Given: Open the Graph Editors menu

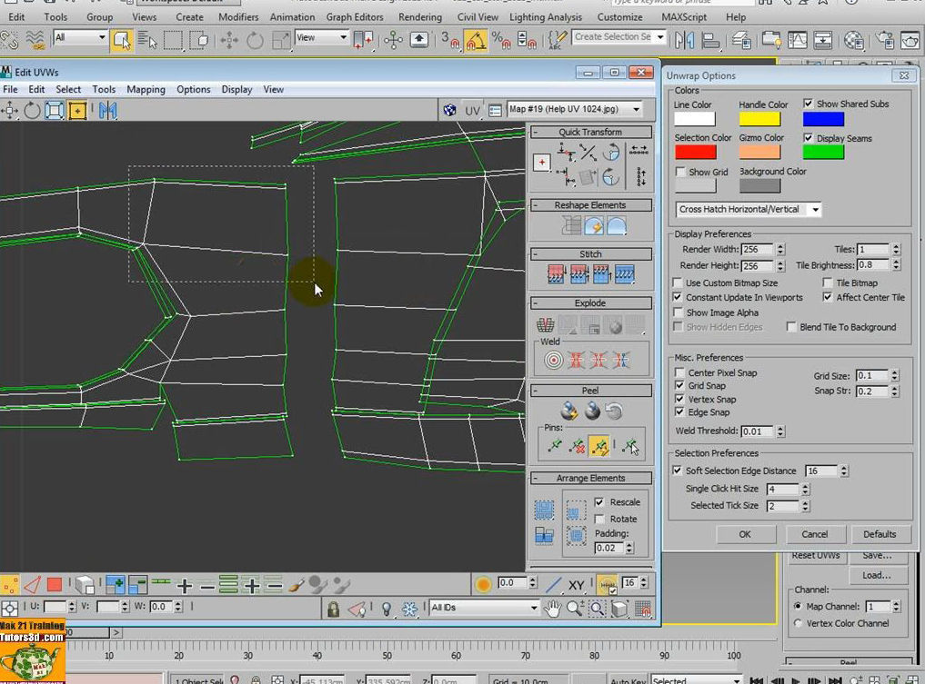Looking at the screenshot, I should point(355,17).
